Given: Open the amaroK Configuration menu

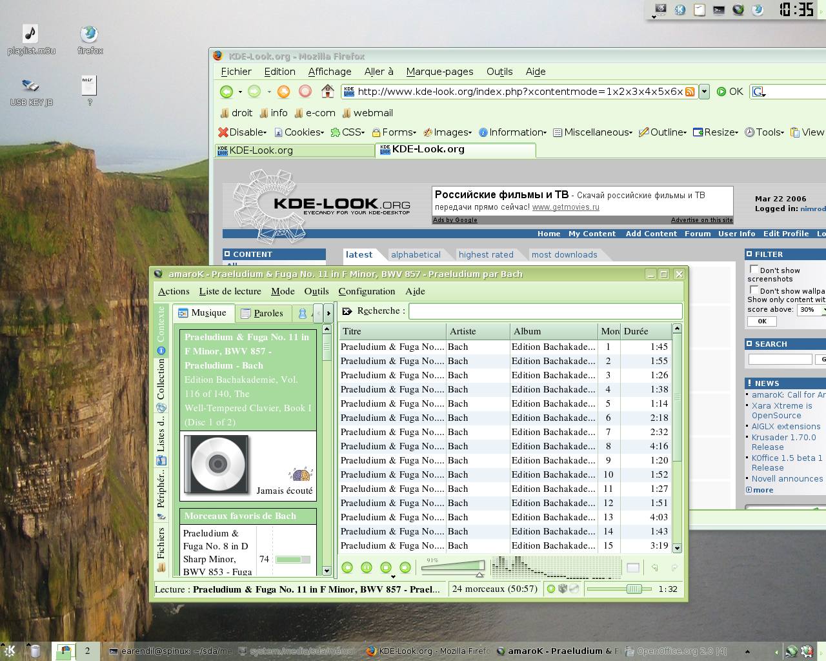Looking at the screenshot, I should pyautogui.click(x=367, y=291).
